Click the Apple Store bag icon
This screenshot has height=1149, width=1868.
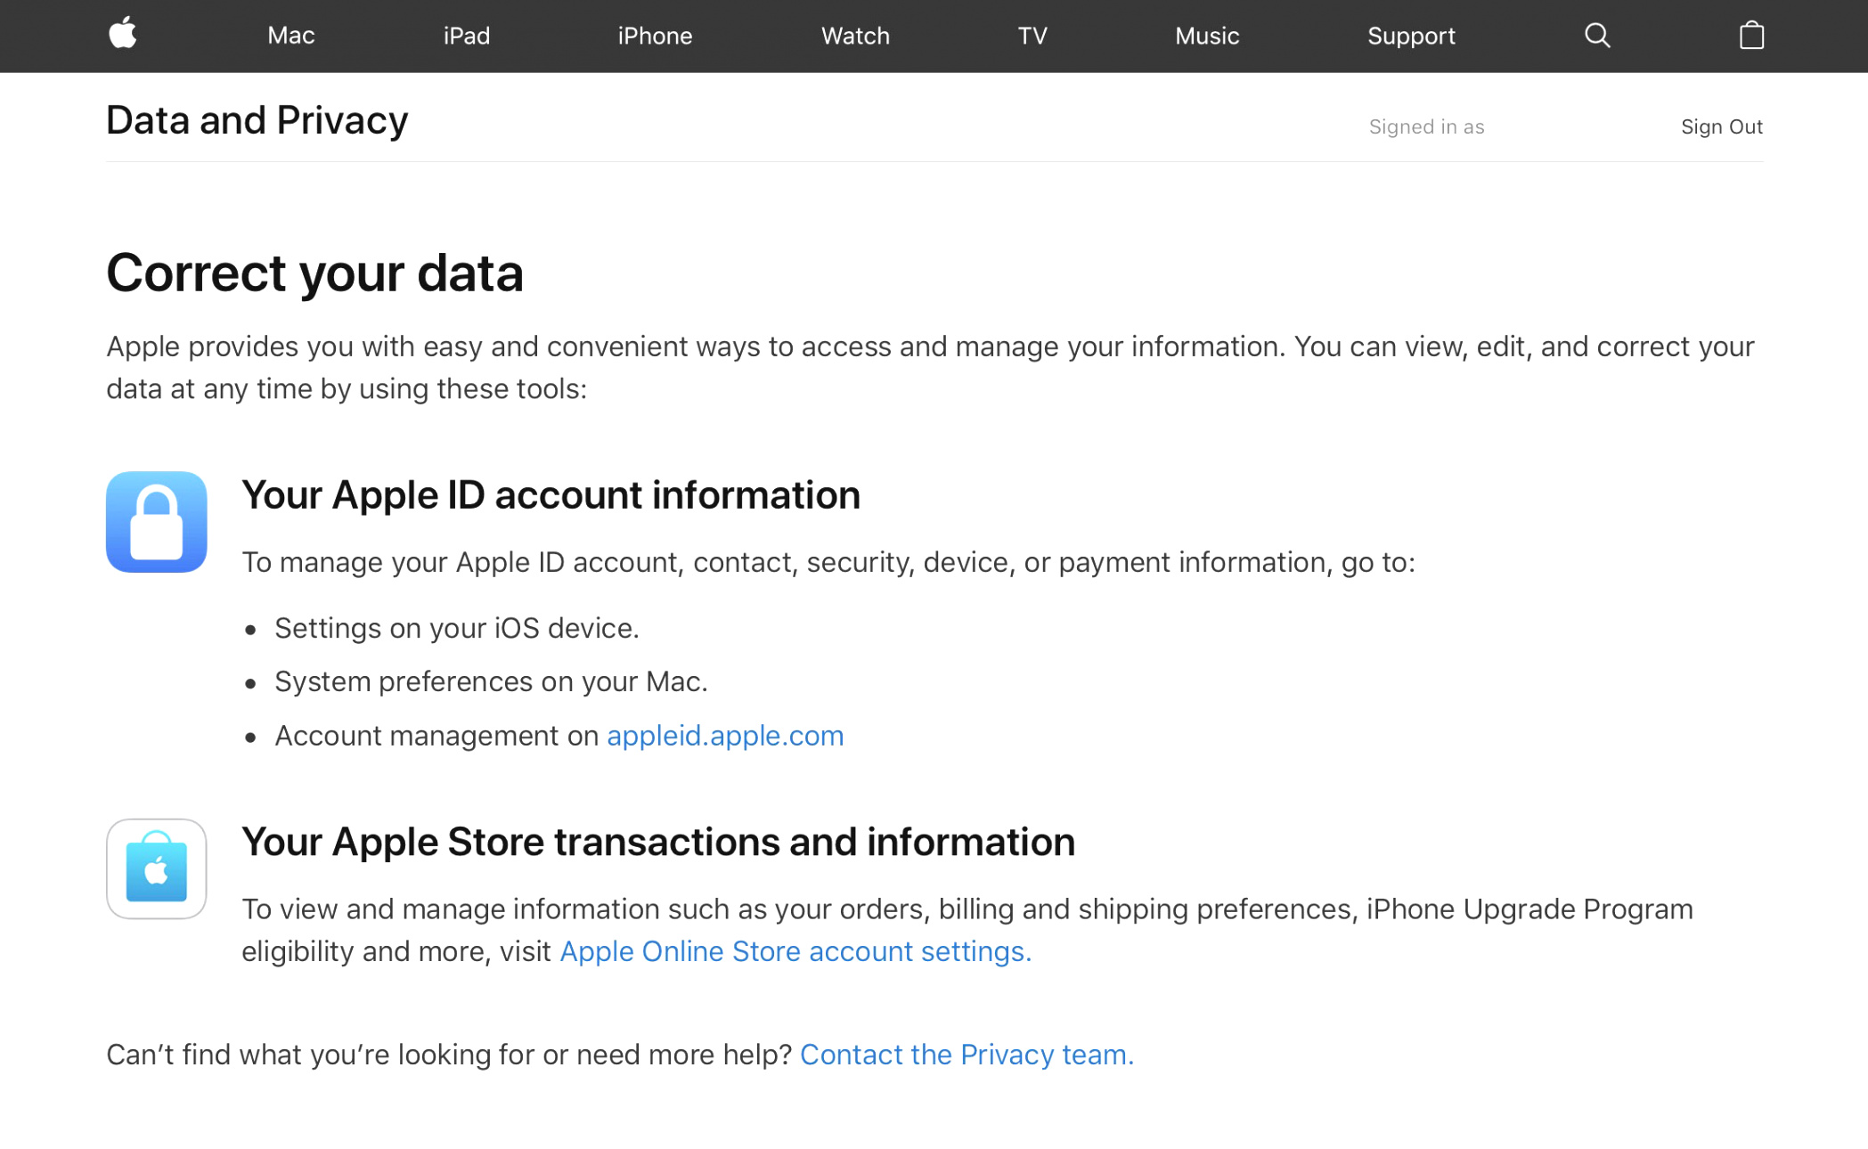click(157, 868)
